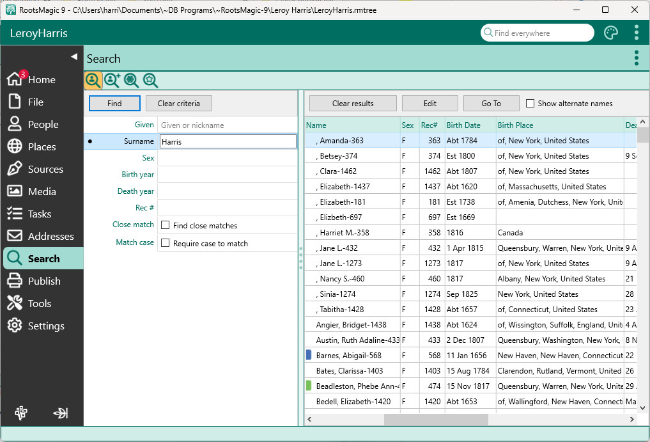Image resolution: width=650 pixels, height=442 pixels.
Task: Click the arrow icon at sidebar bottom right
Action: pyautogui.click(x=61, y=413)
